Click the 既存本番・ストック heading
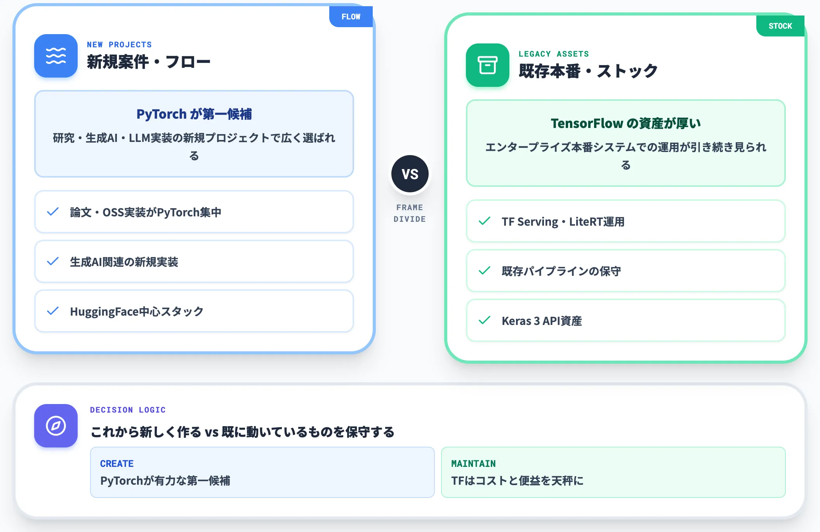 588,71
